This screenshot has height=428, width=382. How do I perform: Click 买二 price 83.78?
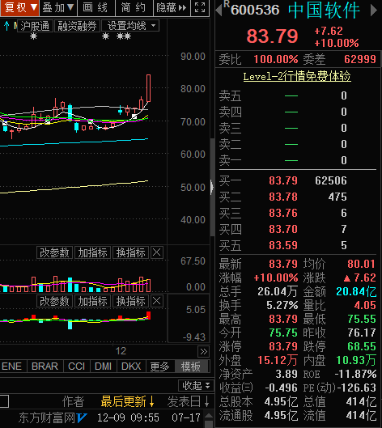pyautogui.click(x=283, y=197)
